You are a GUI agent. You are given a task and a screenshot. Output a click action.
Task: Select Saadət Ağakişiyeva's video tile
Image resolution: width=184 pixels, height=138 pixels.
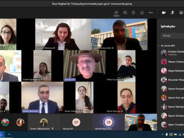(43, 66)
